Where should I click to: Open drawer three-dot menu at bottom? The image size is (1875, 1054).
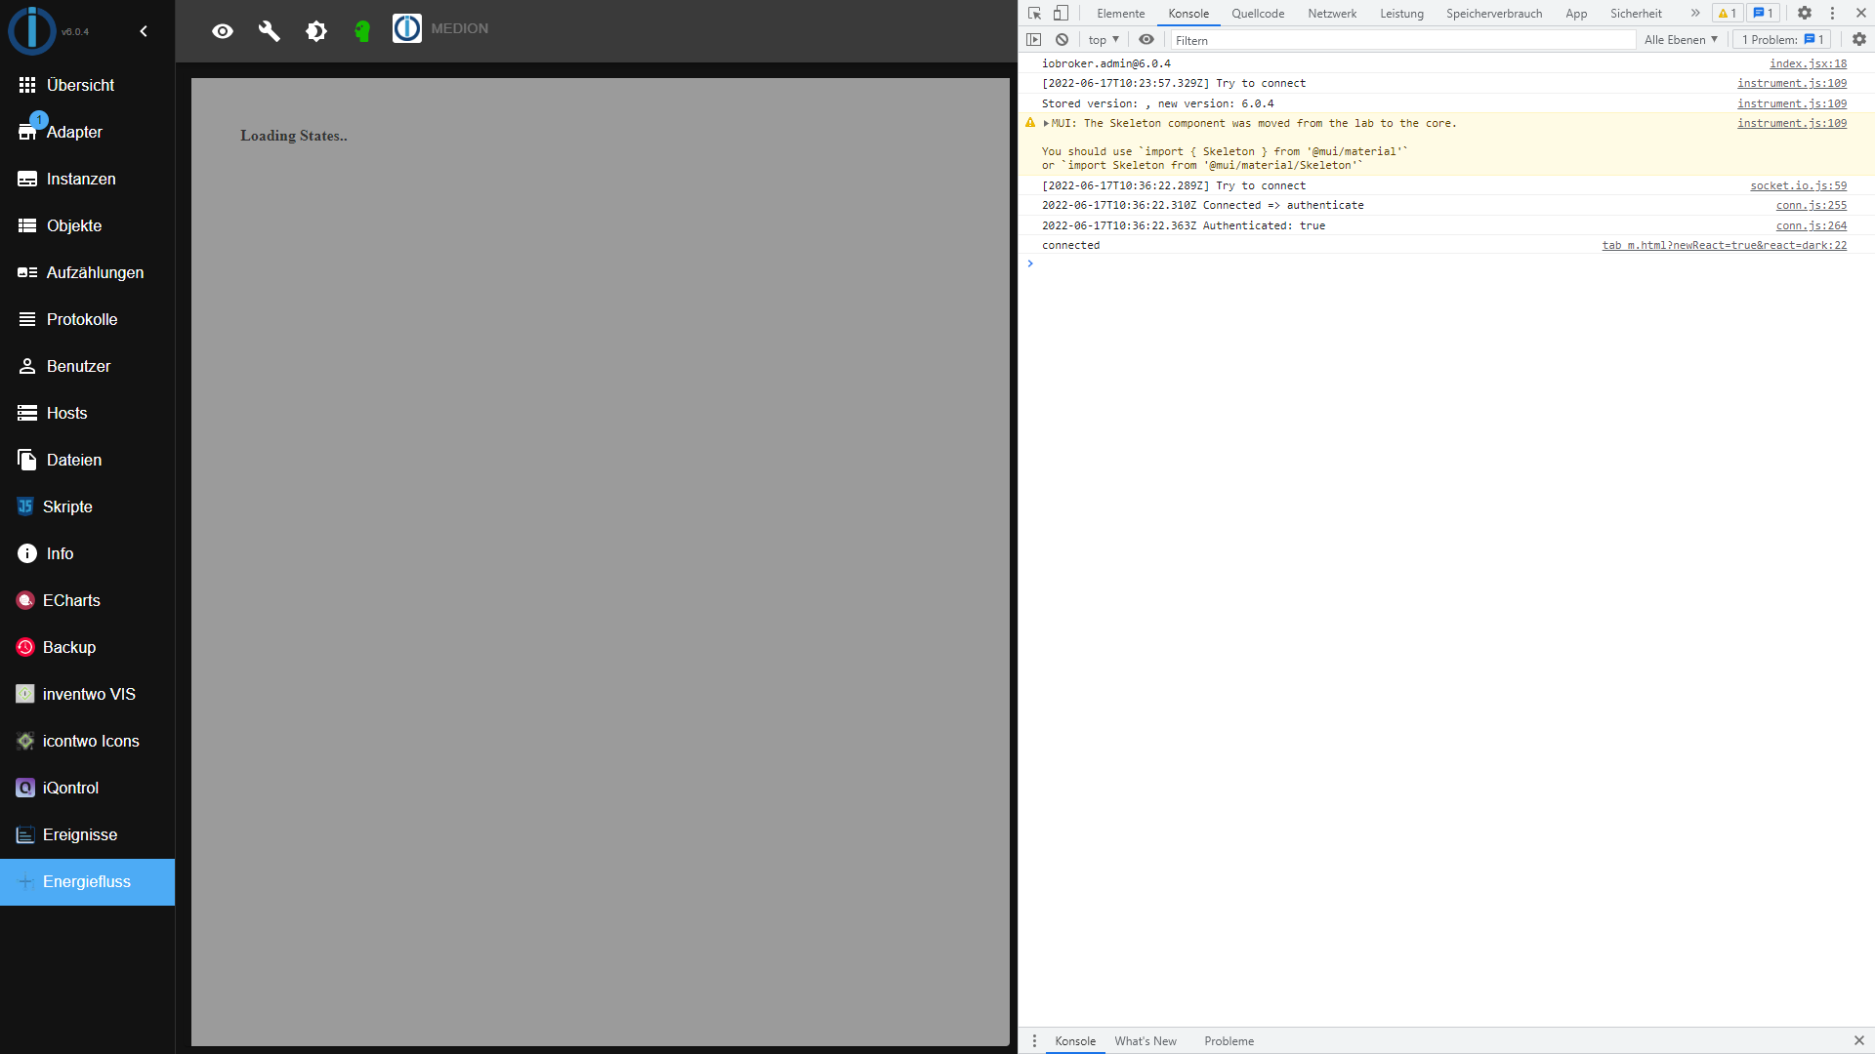point(1034,1041)
